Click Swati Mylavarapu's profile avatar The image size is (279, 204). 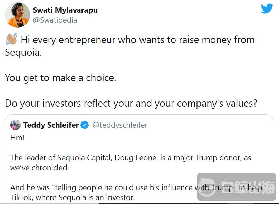(x=17, y=15)
